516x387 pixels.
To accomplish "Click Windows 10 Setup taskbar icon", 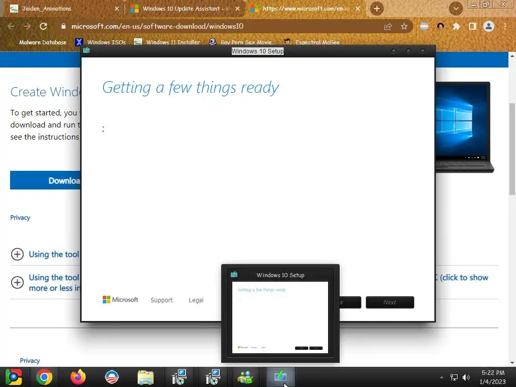I will click(x=280, y=377).
